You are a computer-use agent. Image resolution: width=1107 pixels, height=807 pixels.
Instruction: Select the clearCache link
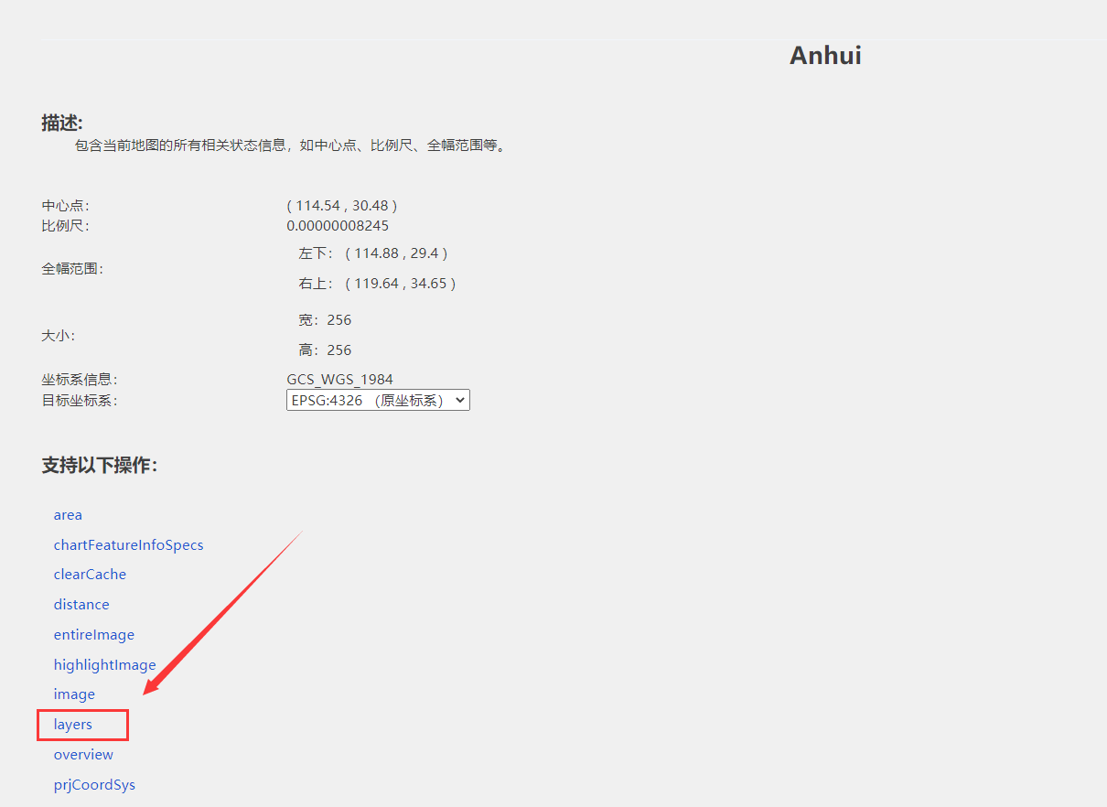(x=90, y=575)
